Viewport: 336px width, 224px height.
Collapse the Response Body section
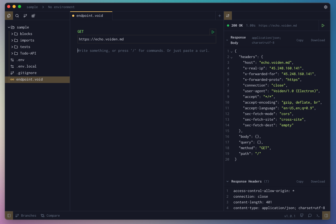click(227, 40)
